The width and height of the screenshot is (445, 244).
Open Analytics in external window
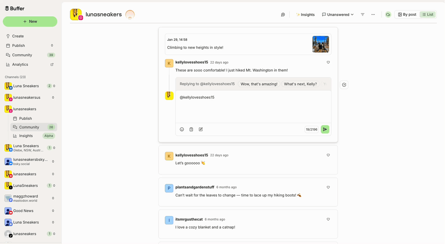click(x=30, y=64)
